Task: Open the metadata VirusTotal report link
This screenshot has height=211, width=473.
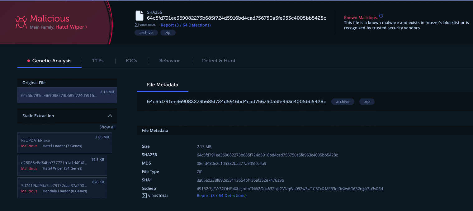Action: pos(221,196)
